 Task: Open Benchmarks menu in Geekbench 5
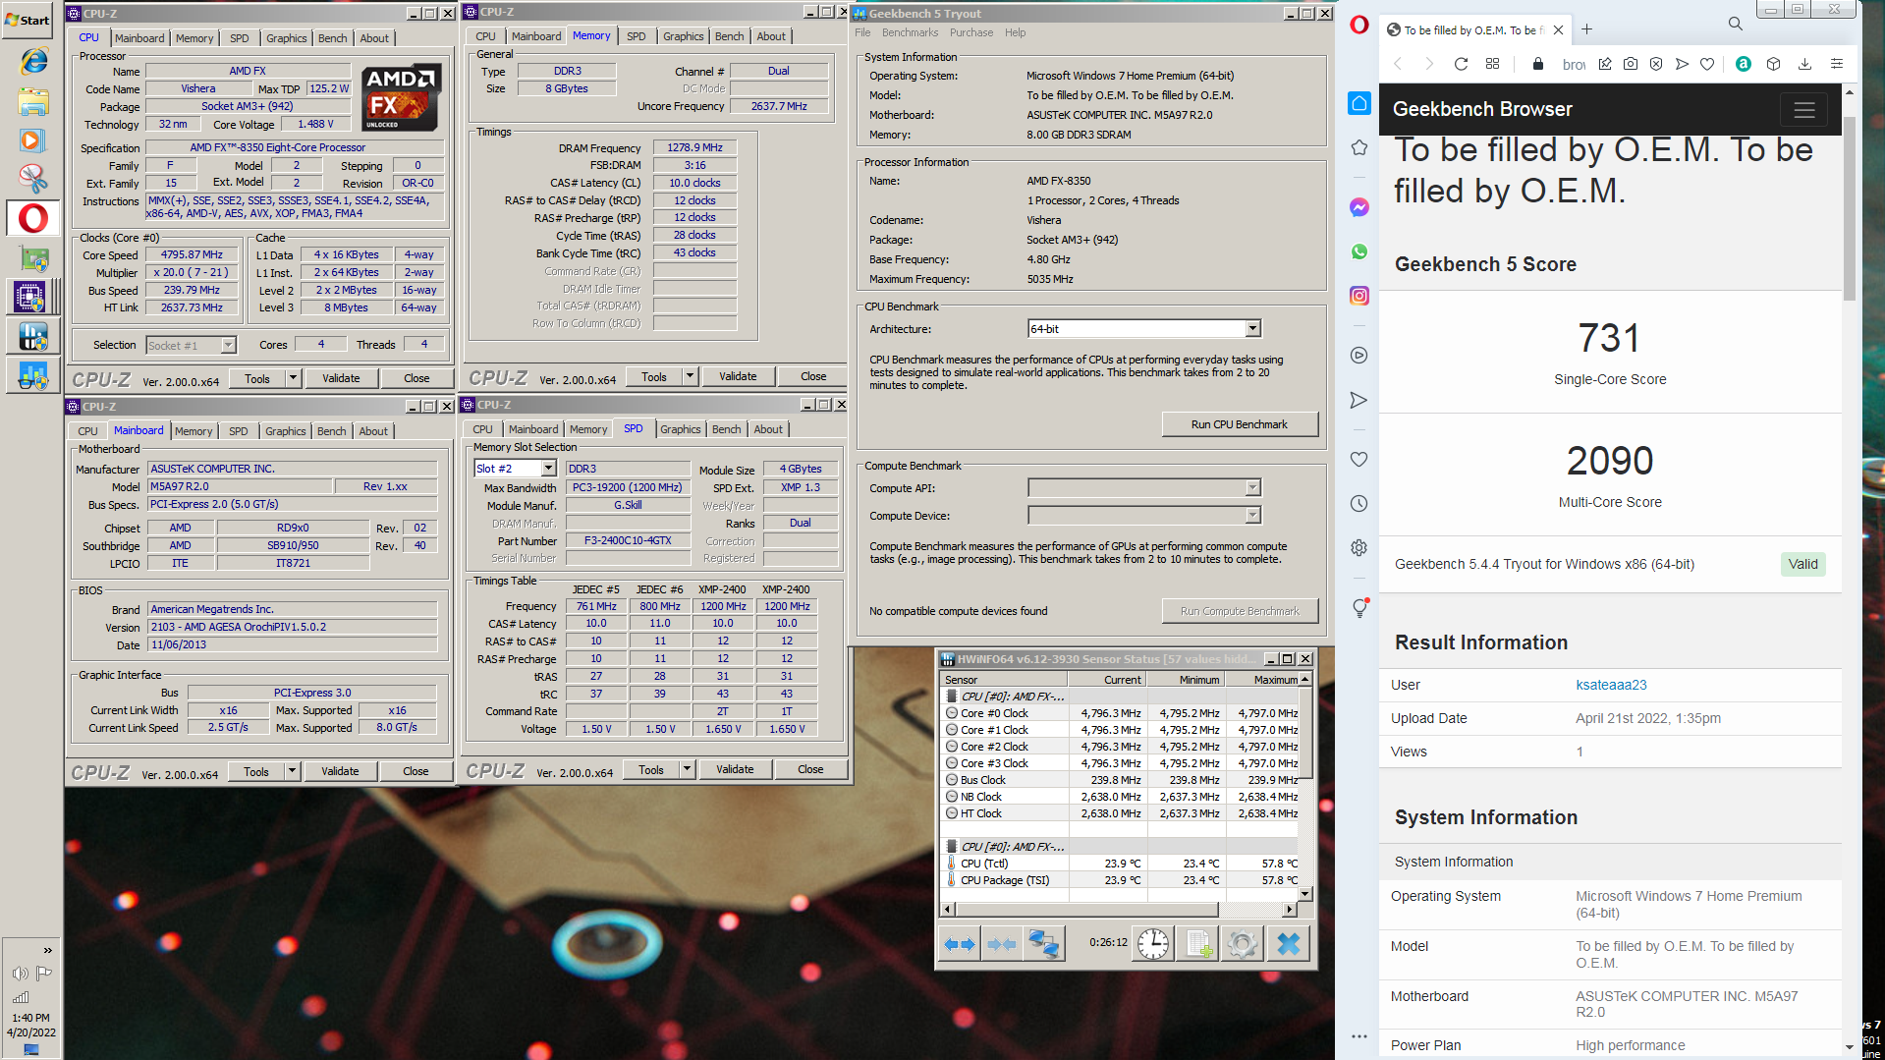pos(911,32)
